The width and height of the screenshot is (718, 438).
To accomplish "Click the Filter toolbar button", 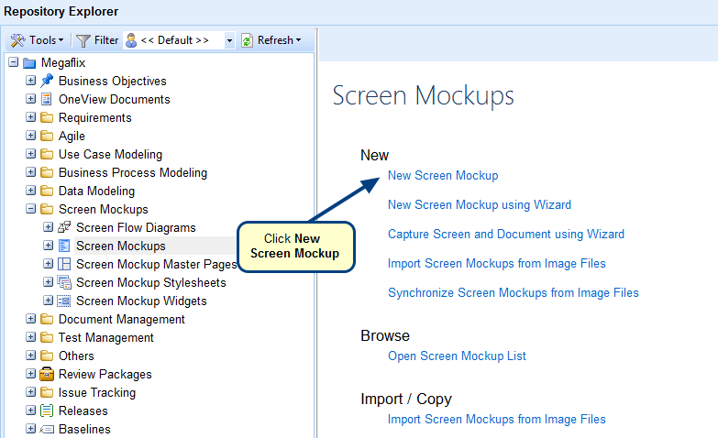I will (x=97, y=40).
